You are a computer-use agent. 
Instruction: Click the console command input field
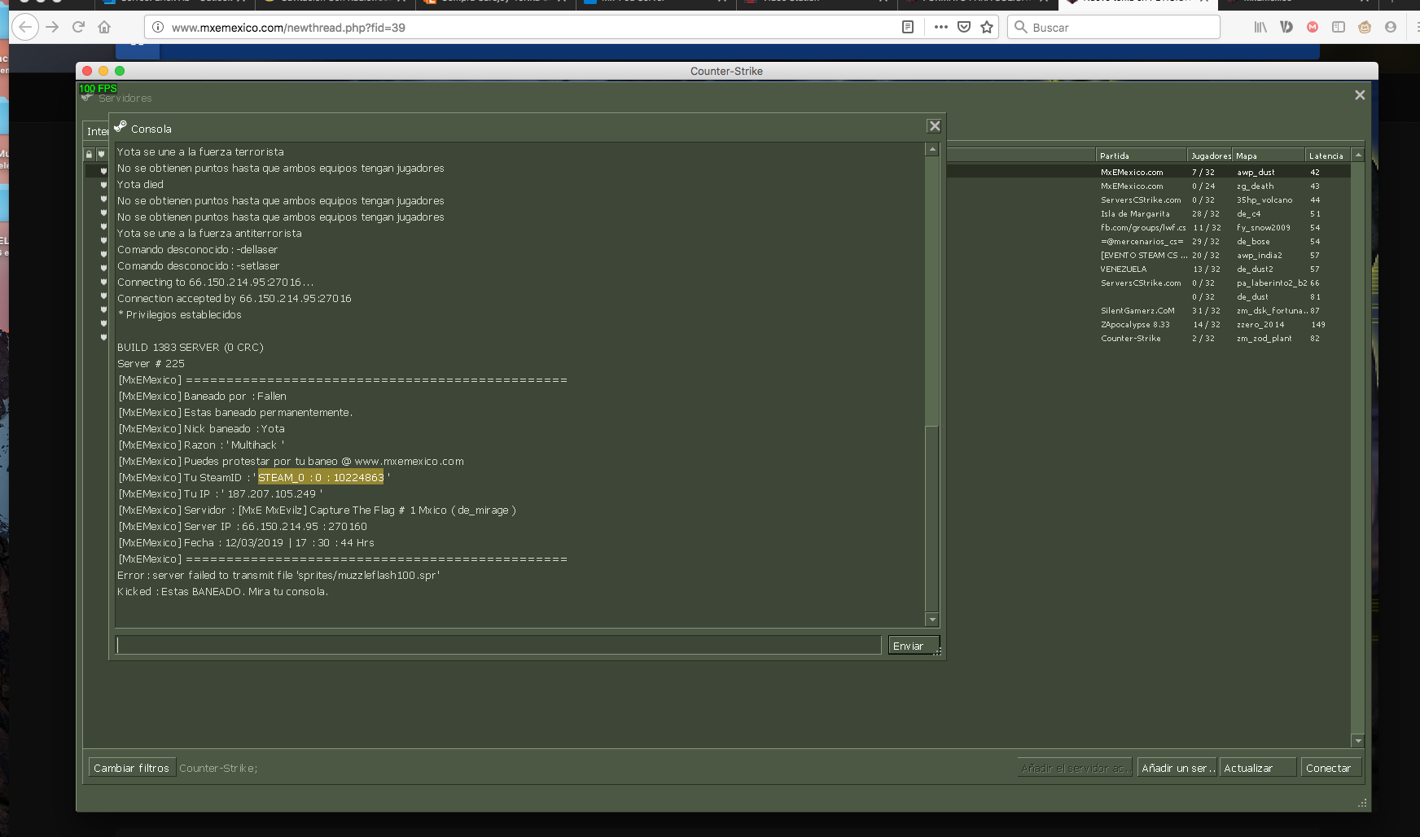coord(498,645)
